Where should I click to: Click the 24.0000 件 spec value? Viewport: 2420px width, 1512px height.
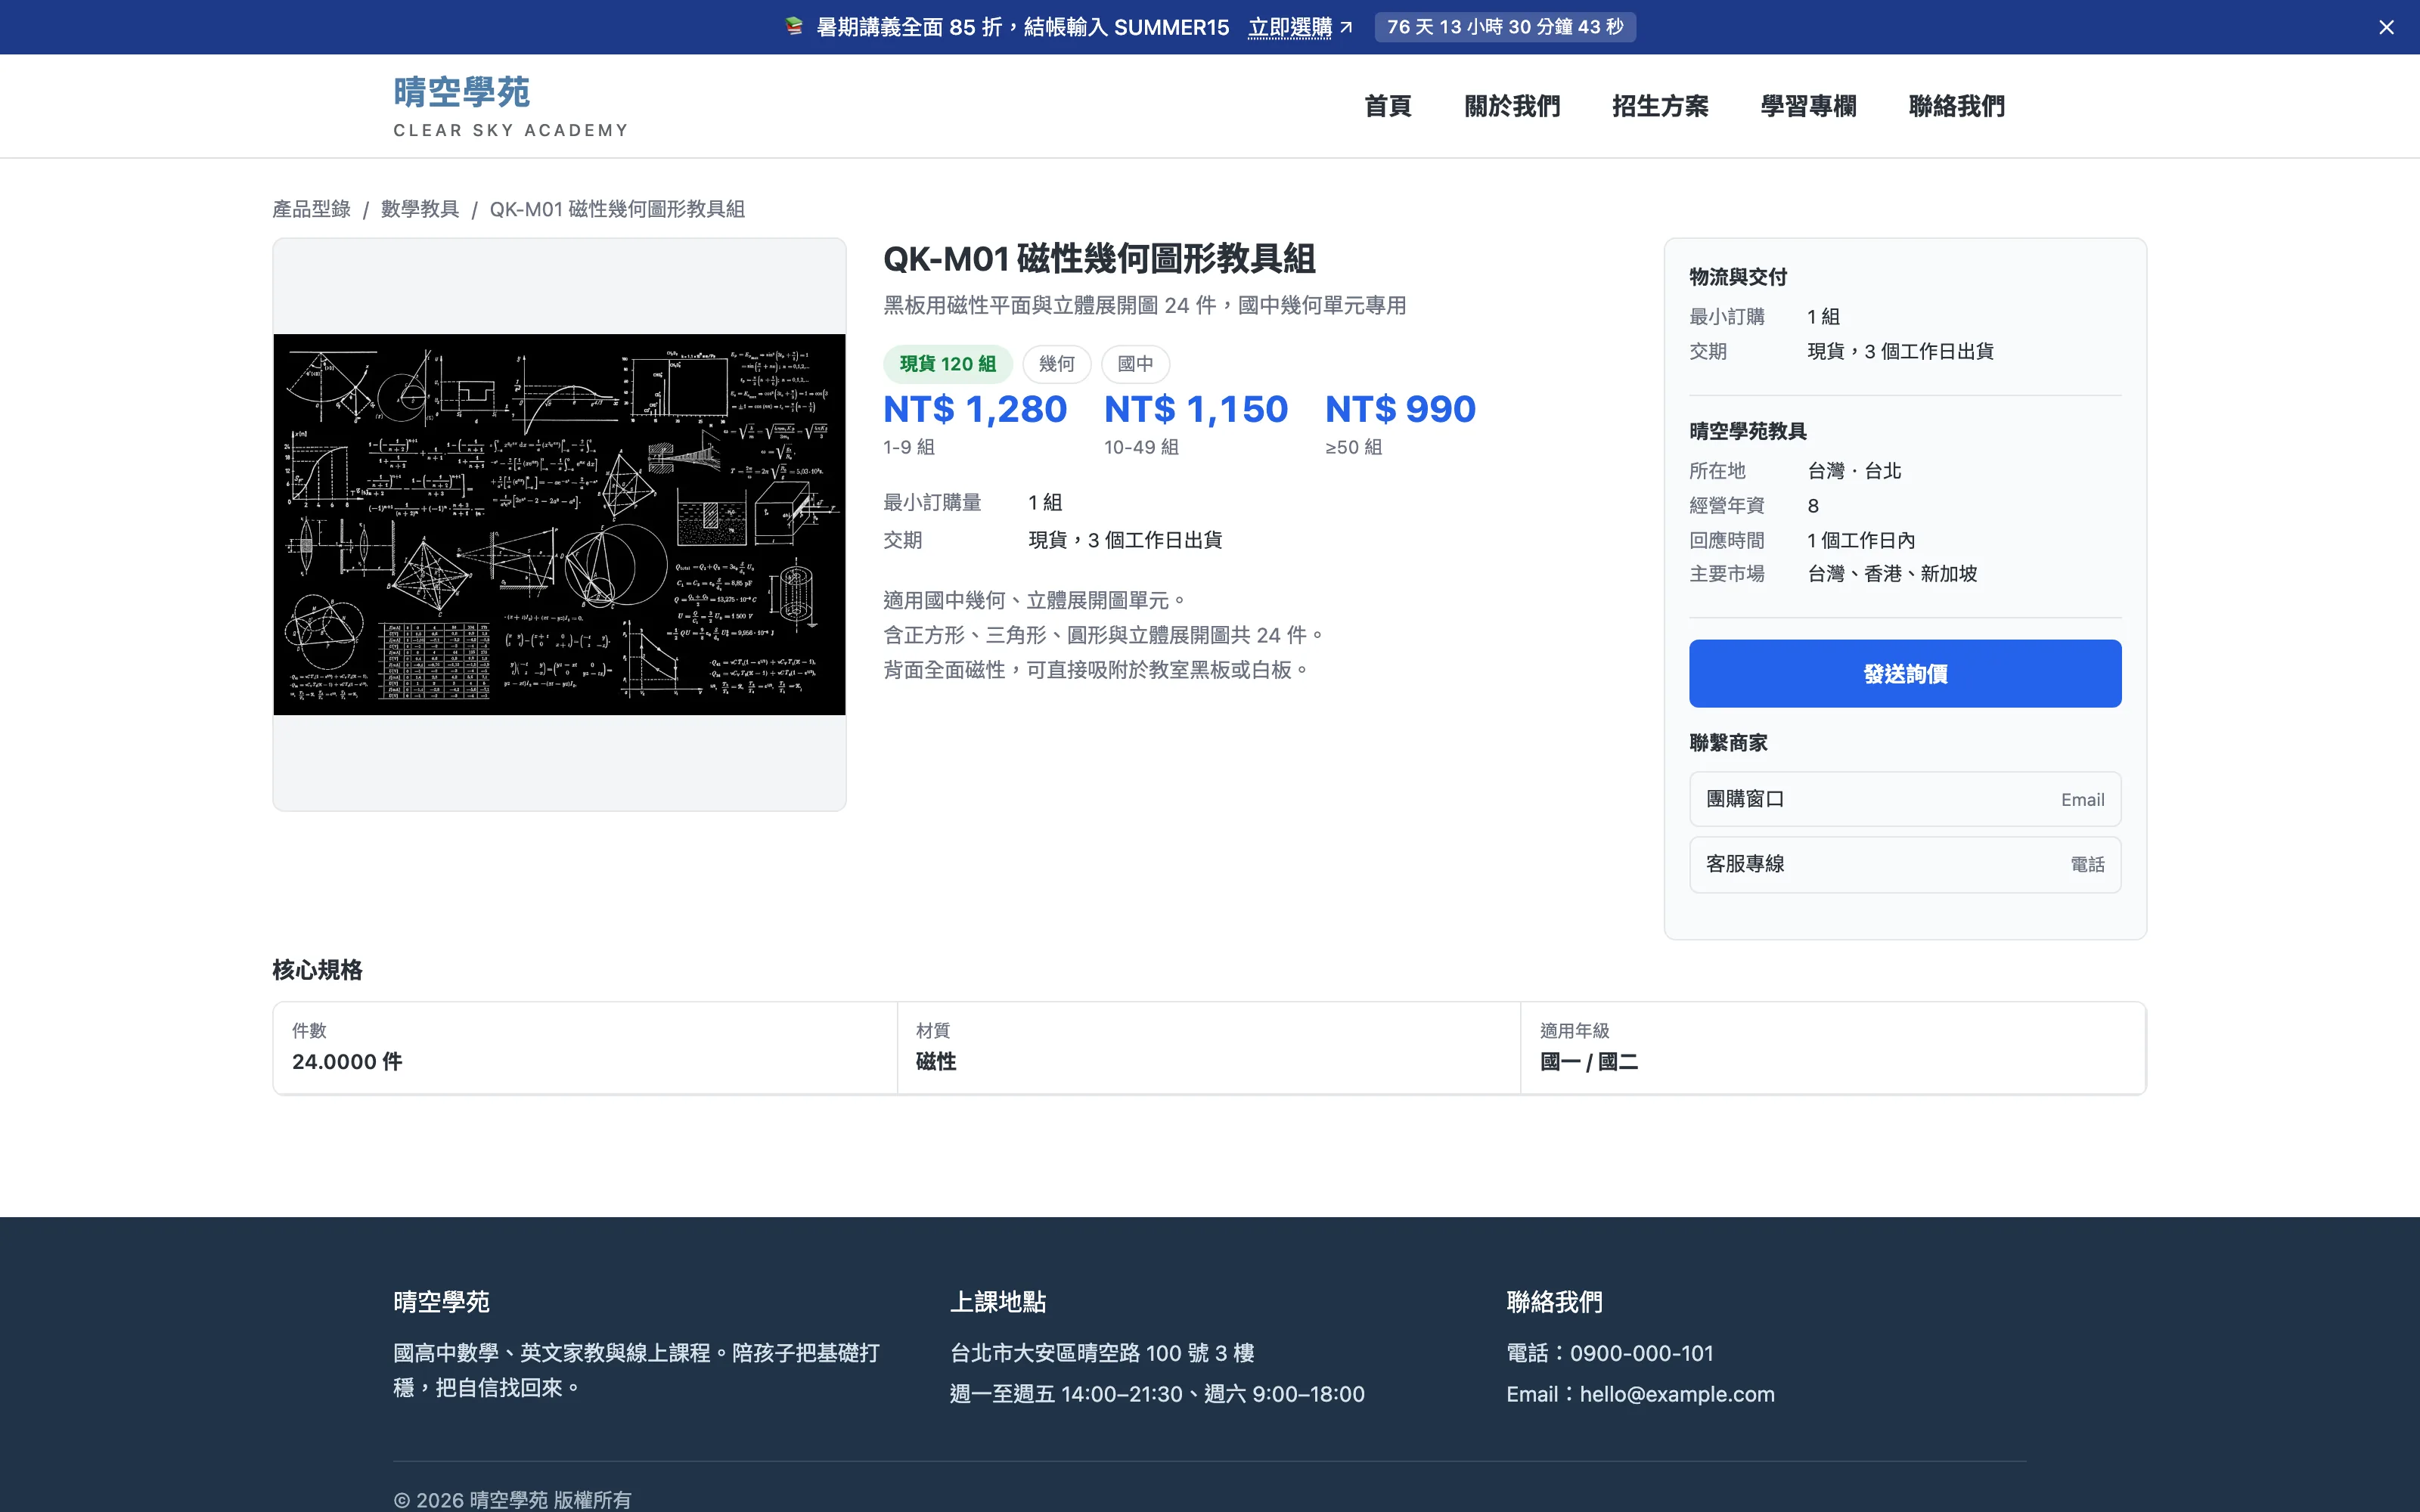tap(347, 1062)
